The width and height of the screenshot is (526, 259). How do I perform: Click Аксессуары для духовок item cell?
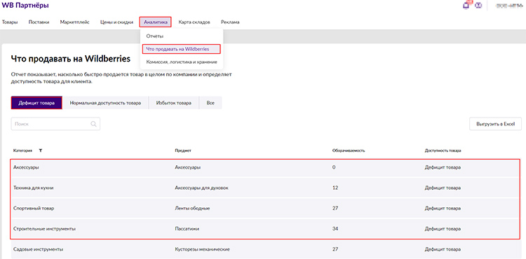[201, 188]
